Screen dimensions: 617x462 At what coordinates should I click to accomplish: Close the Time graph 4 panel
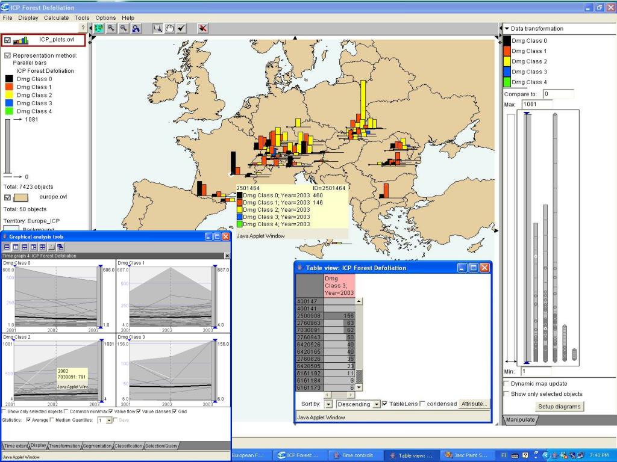[x=227, y=256]
